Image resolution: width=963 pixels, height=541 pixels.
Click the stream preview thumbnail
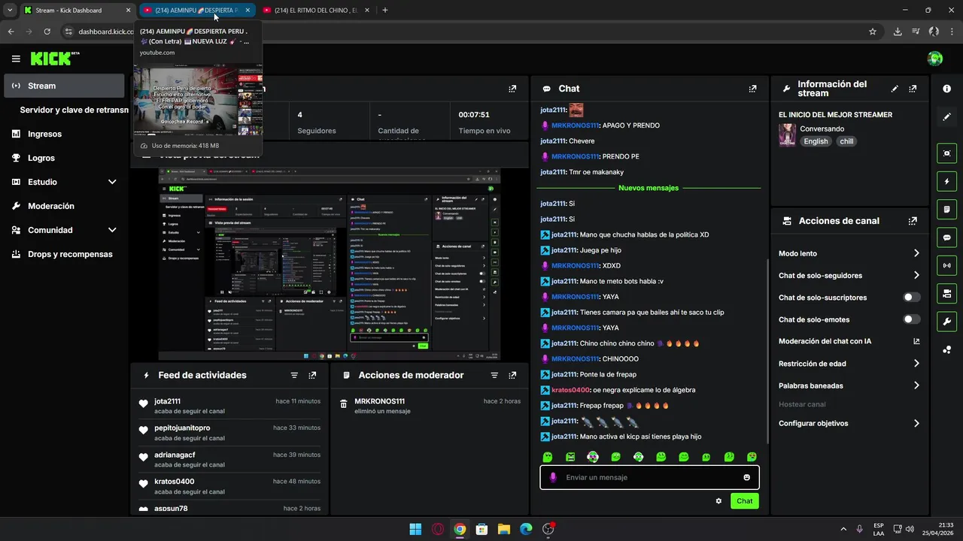(x=329, y=264)
